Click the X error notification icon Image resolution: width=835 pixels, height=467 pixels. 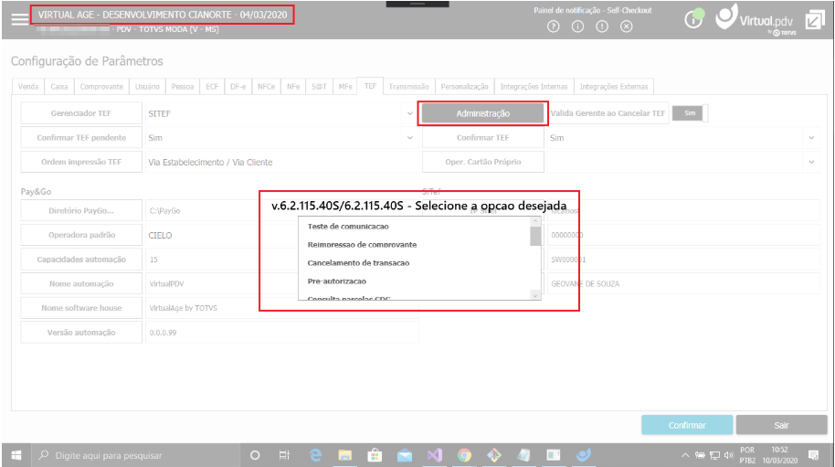point(627,27)
